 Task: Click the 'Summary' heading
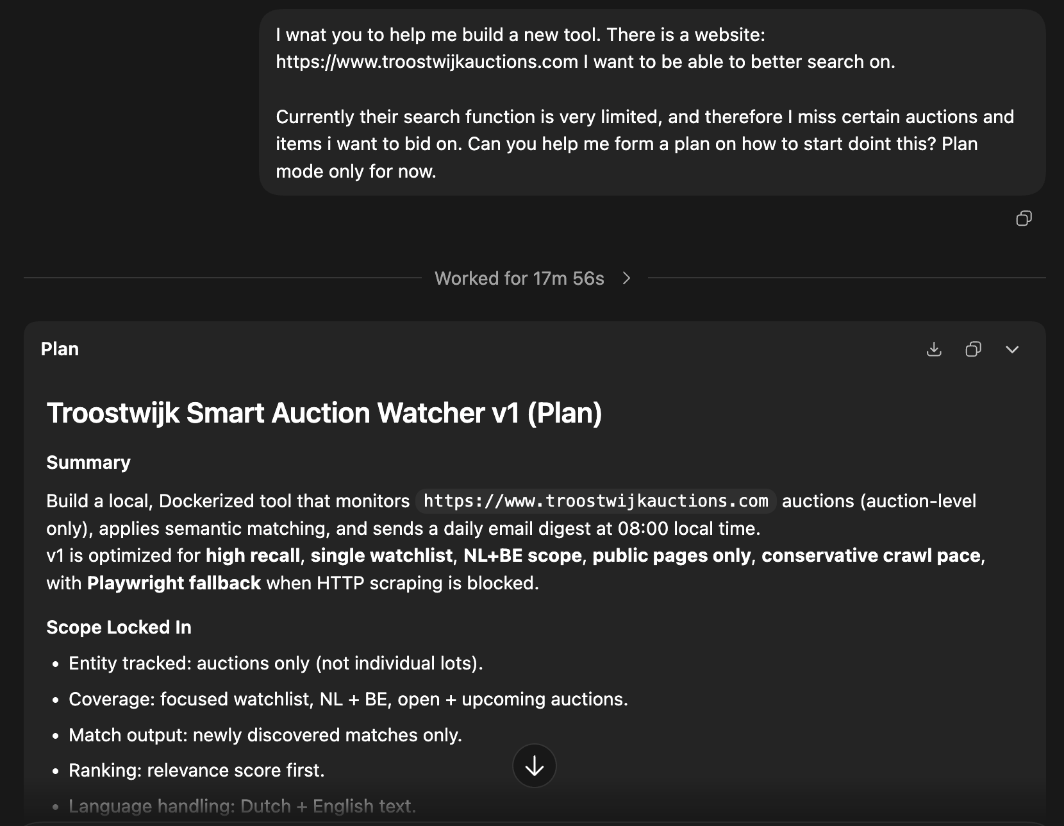pos(88,462)
